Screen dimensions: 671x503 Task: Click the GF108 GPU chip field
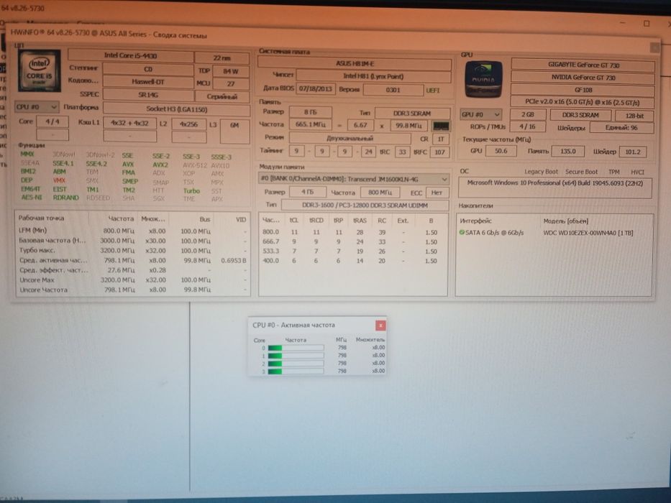click(x=583, y=90)
